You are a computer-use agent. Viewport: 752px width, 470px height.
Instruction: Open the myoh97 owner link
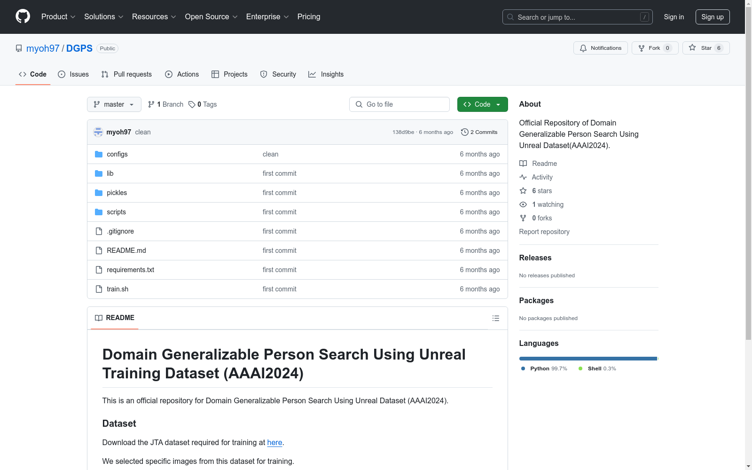tap(43, 48)
